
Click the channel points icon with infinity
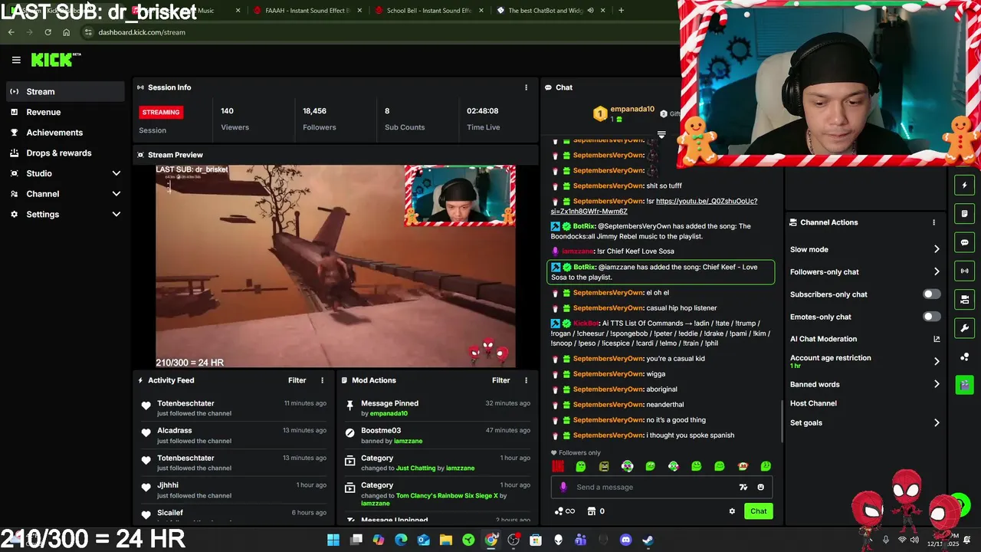point(564,511)
